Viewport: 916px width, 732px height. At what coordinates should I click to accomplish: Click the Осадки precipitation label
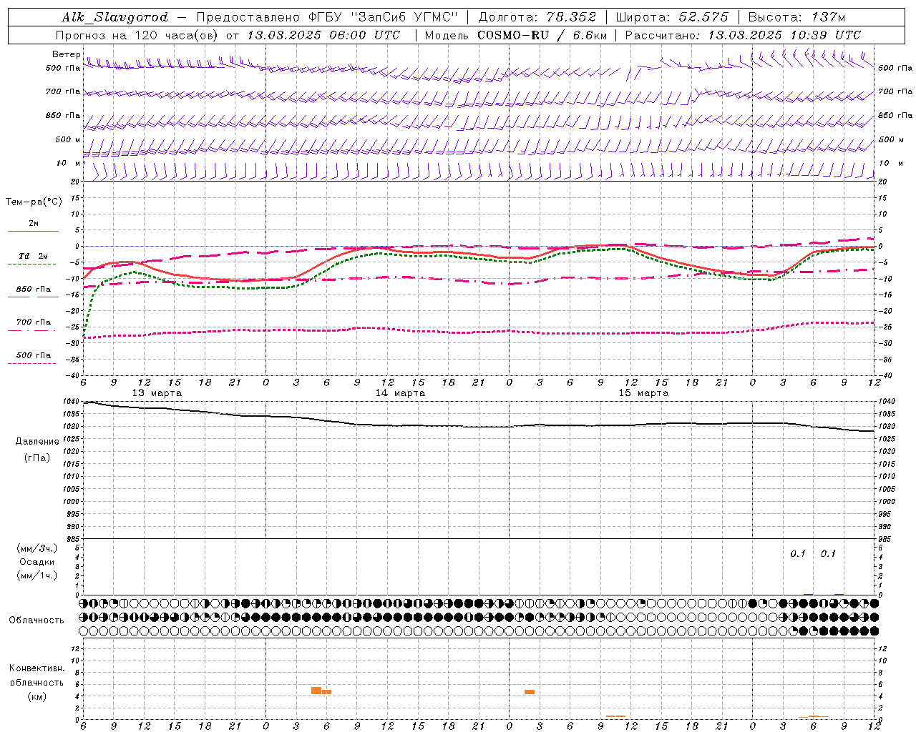click(36, 563)
